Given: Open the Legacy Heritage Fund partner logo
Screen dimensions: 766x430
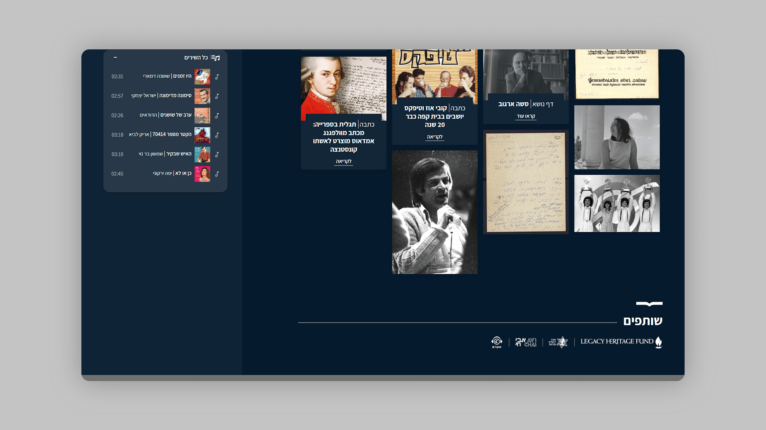Looking at the screenshot, I should tap(621, 342).
